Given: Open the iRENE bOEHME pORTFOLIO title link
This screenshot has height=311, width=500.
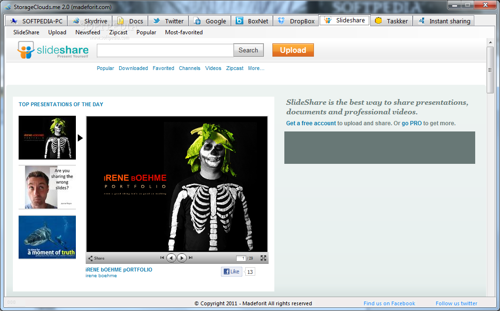Looking at the screenshot, I should coord(119,270).
